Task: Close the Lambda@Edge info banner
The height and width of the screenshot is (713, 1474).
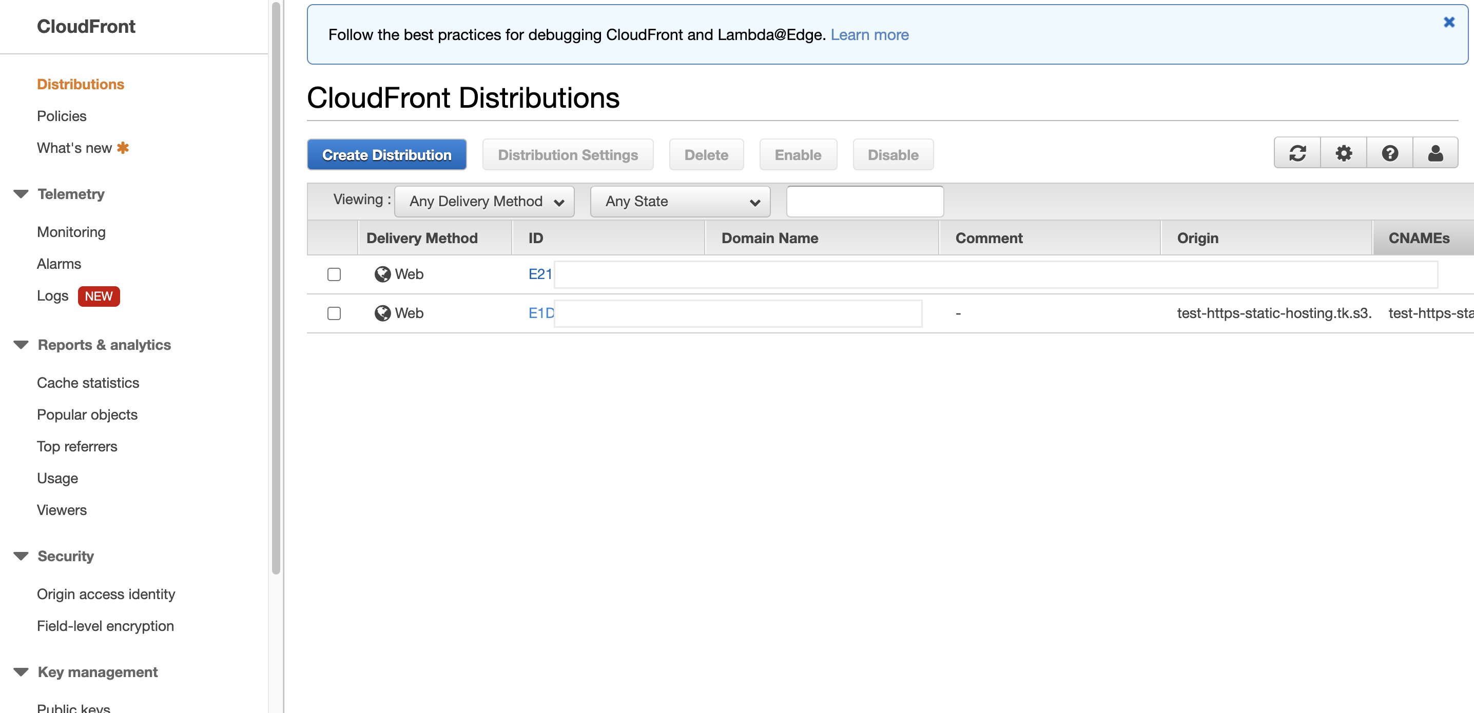Action: point(1449,22)
